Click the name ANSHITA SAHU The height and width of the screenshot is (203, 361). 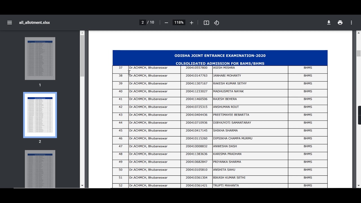(224, 170)
